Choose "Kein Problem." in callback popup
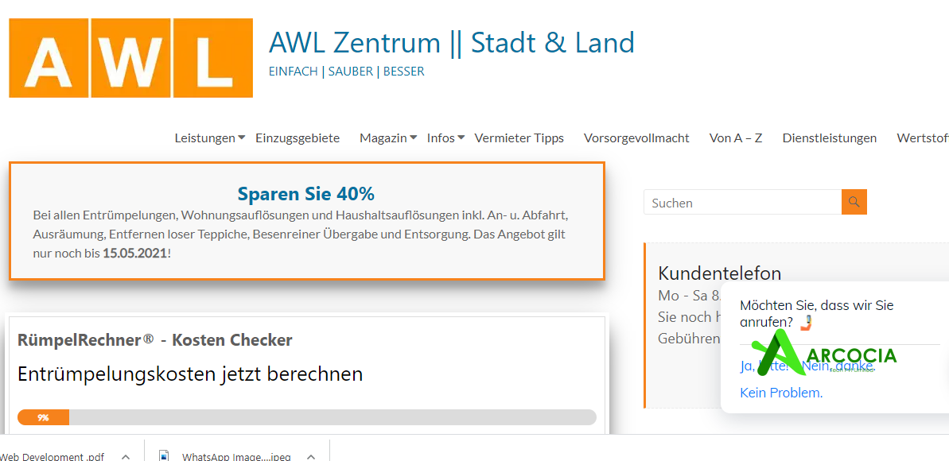 point(780,393)
